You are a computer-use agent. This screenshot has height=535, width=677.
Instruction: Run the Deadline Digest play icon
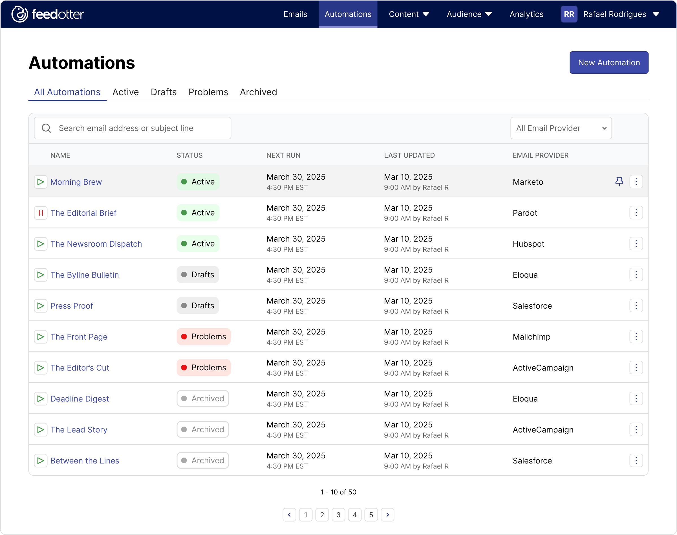point(40,399)
